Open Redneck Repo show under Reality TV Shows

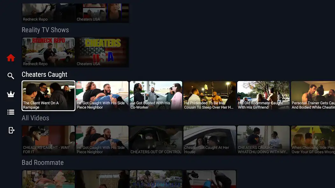click(48, 52)
